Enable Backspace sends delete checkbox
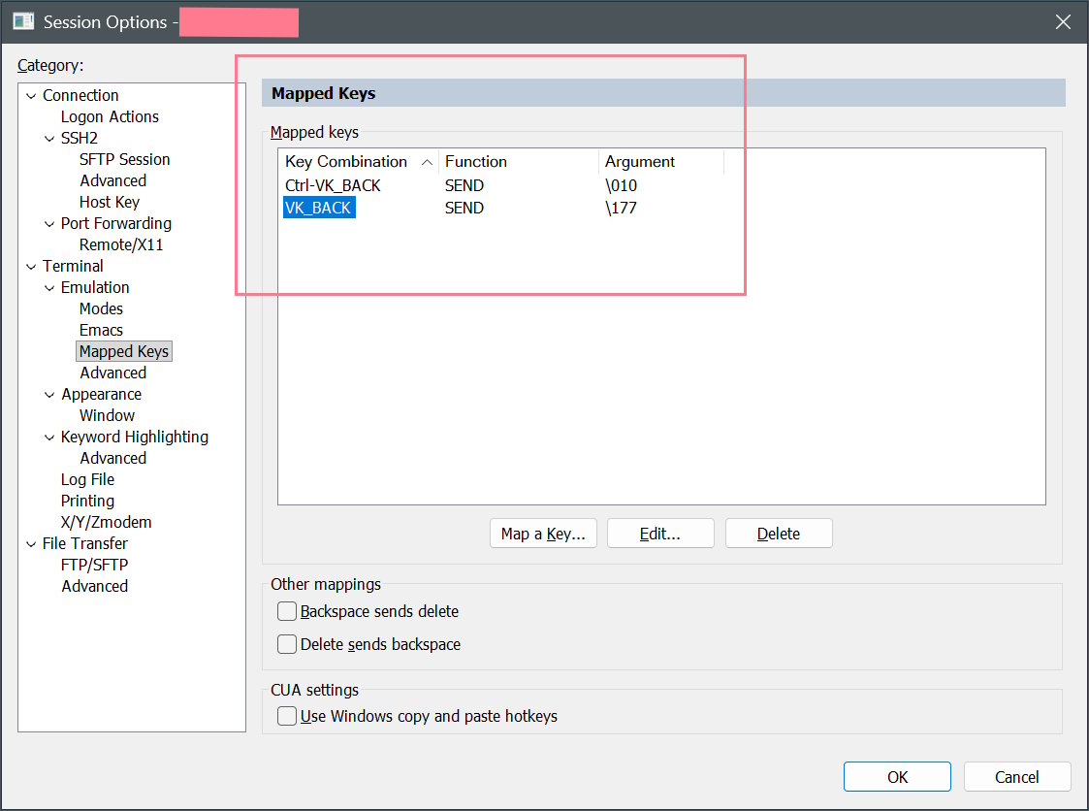 [x=287, y=611]
